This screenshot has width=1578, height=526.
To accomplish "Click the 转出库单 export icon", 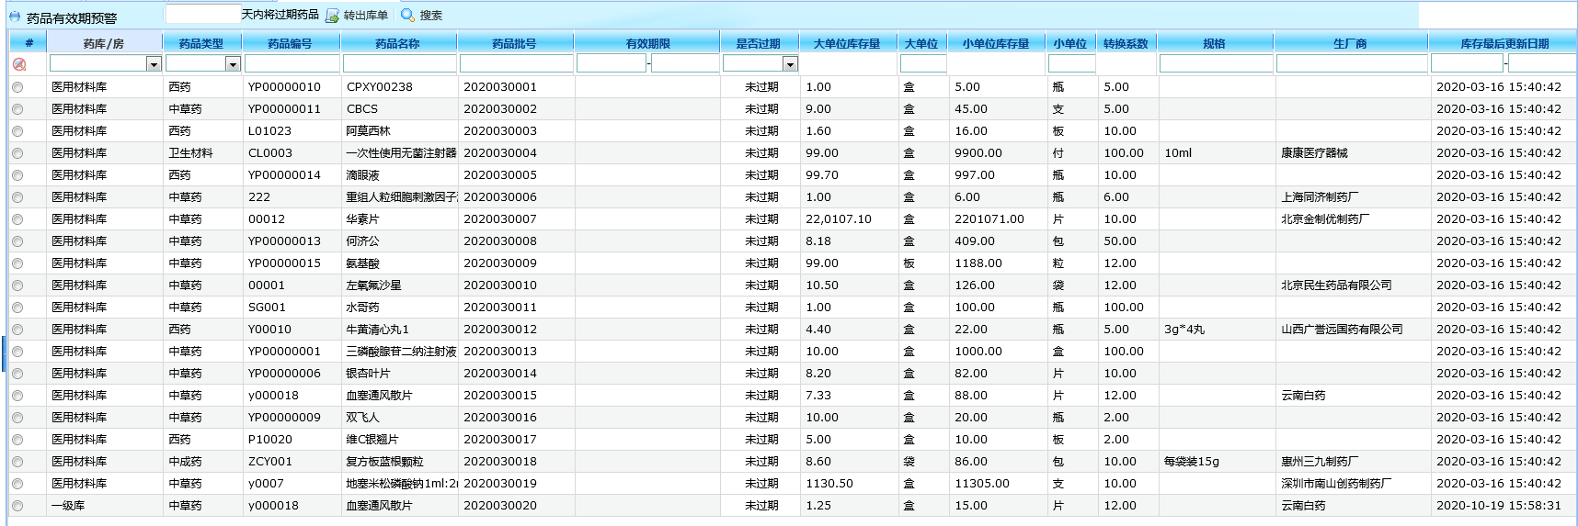I will pos(332,16).
